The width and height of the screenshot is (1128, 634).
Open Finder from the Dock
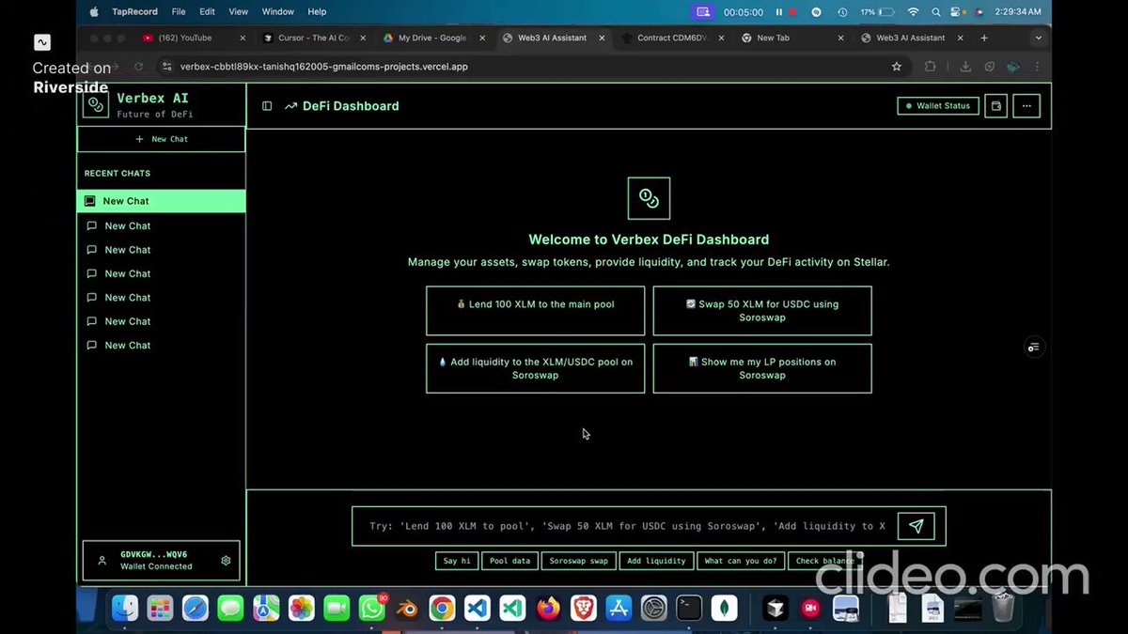[x=125, y=609]
